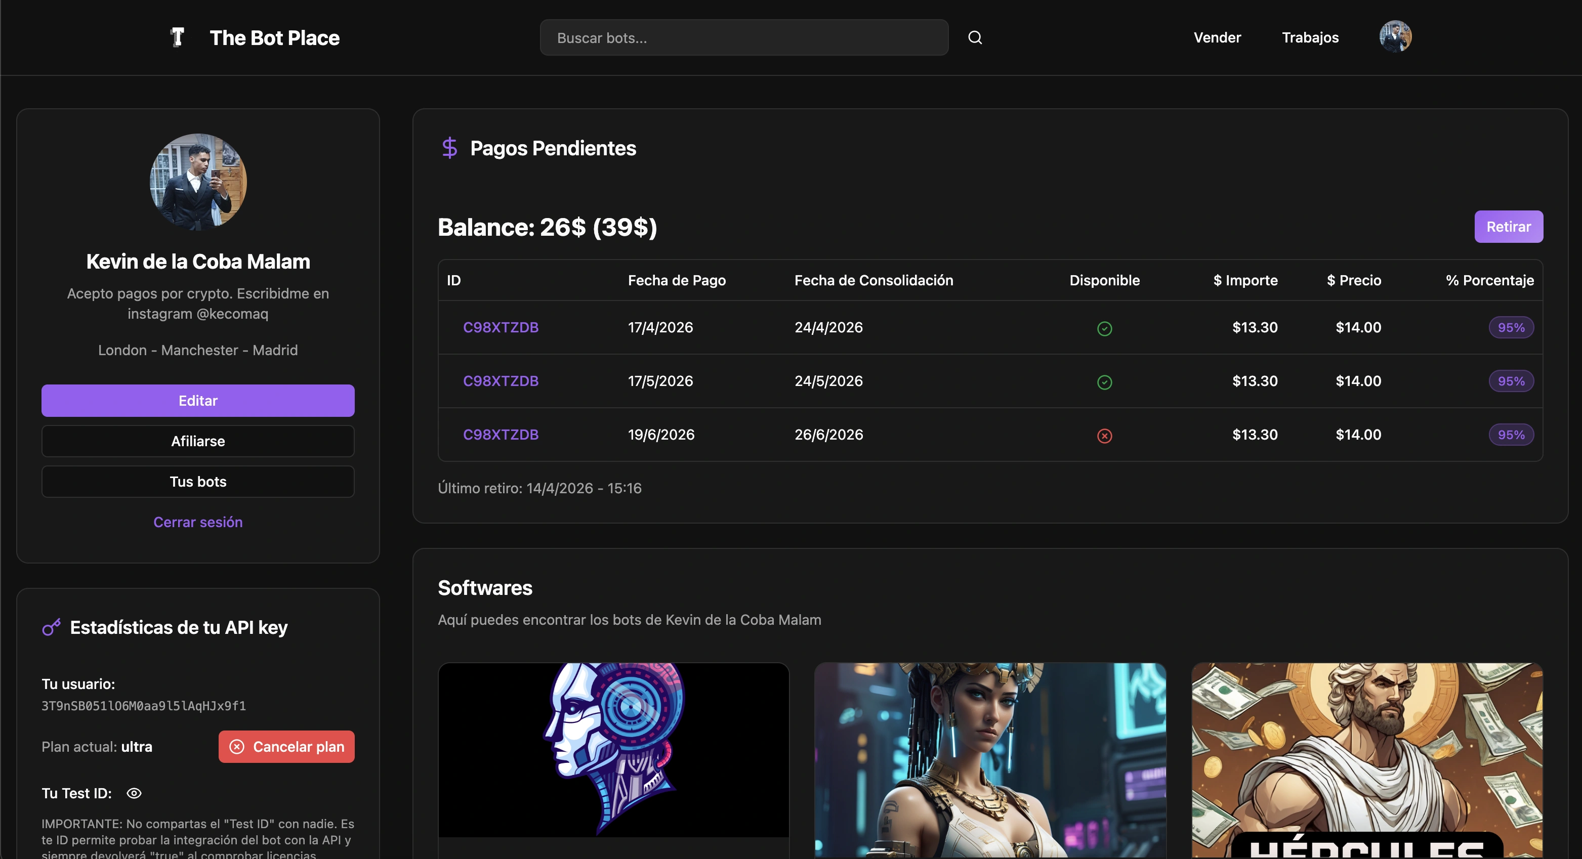Click the 95% badge in 17/4/2026 row
Viewport: 1582px width, 859px height.
[1511, 327]
